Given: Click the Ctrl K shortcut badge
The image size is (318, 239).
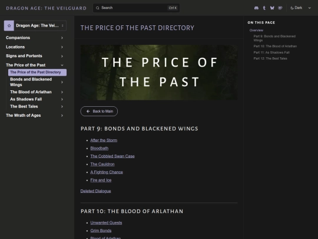Looking at the screenshot, I should pos(173,8).
